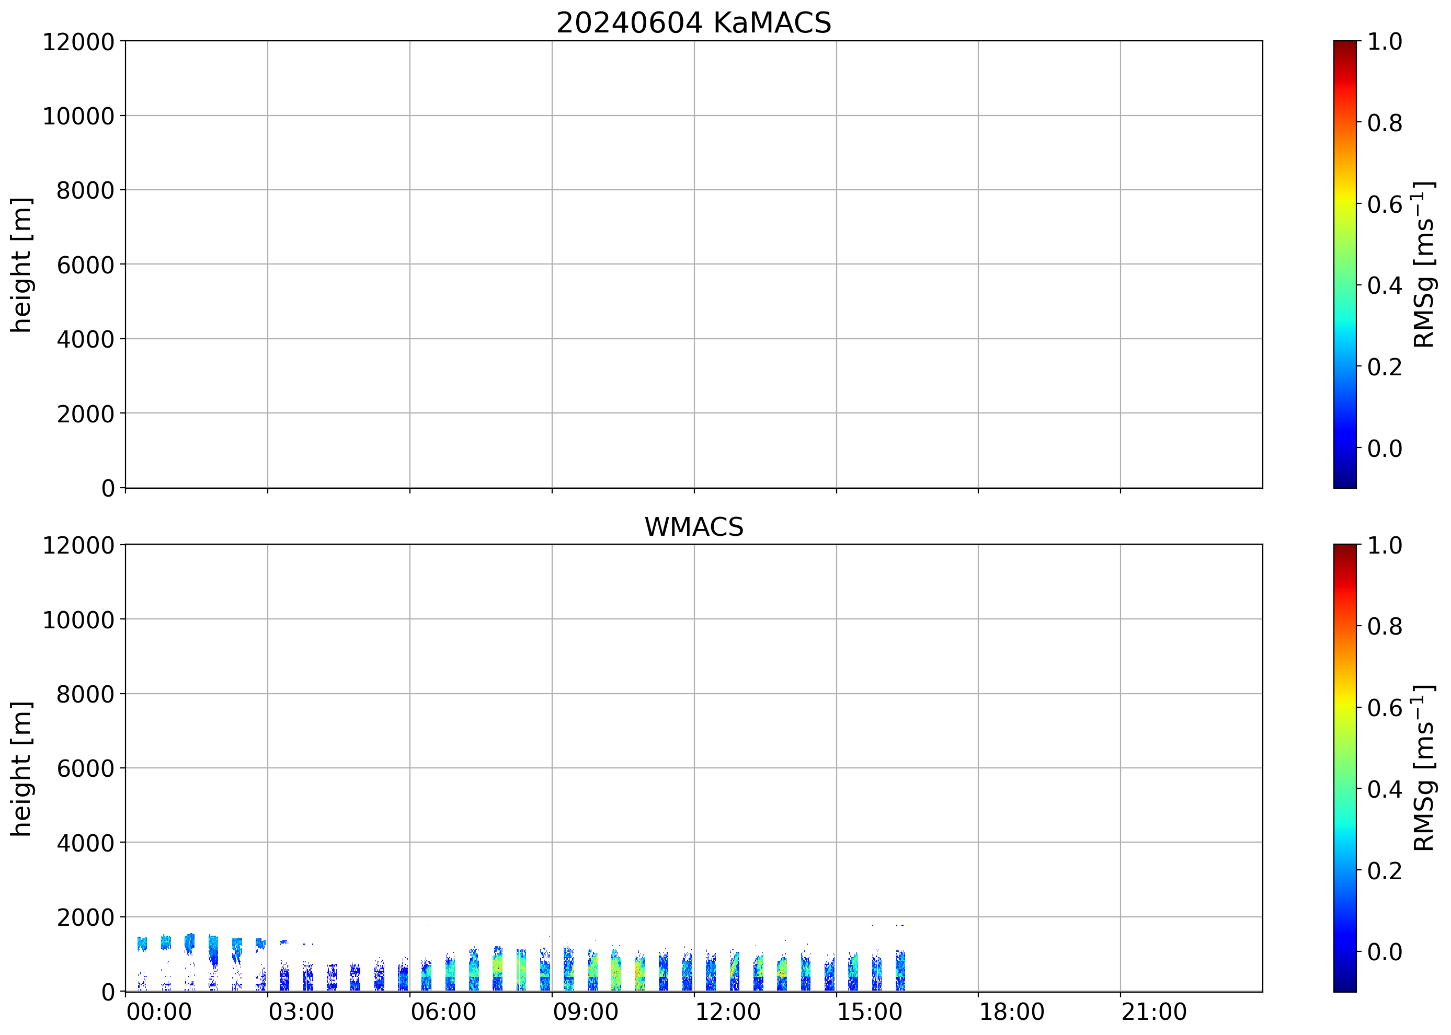Click the 12000 tick on the top plot
This screenshot has width=1451, height=1035.
(78, 42)
